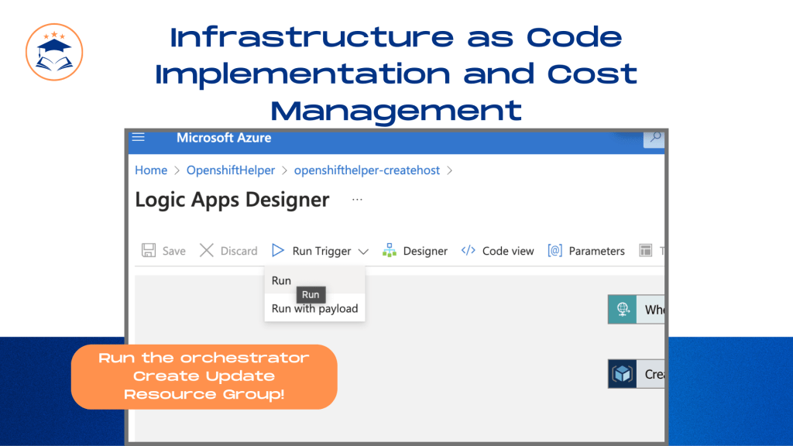
Task: Open the OpenshiftHelper breadcrumb link
Action: [231, 170]
